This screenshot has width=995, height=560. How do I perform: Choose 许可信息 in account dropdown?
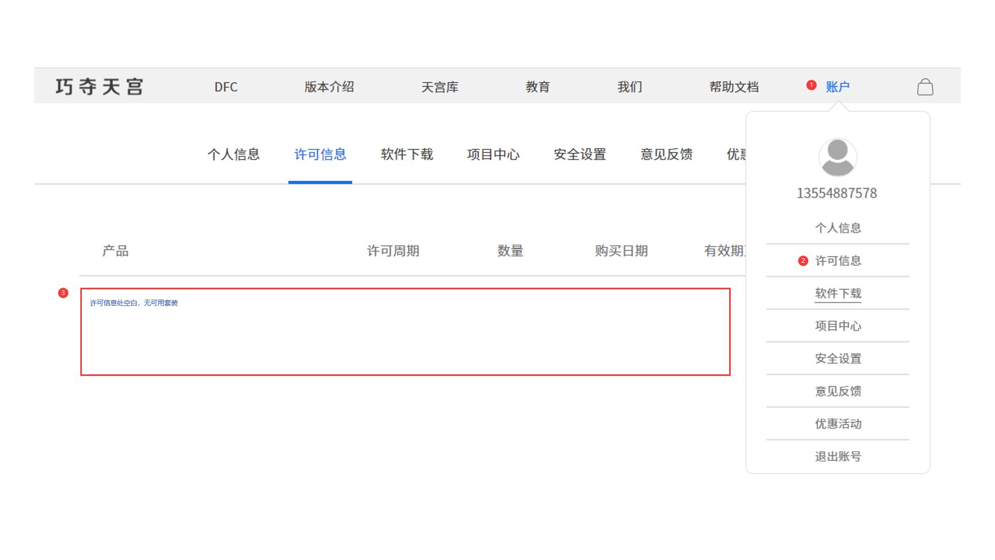click(838, 261)
